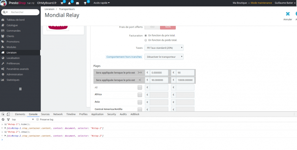
Task: Switch to the Console tab
Action: pos(33,114)
